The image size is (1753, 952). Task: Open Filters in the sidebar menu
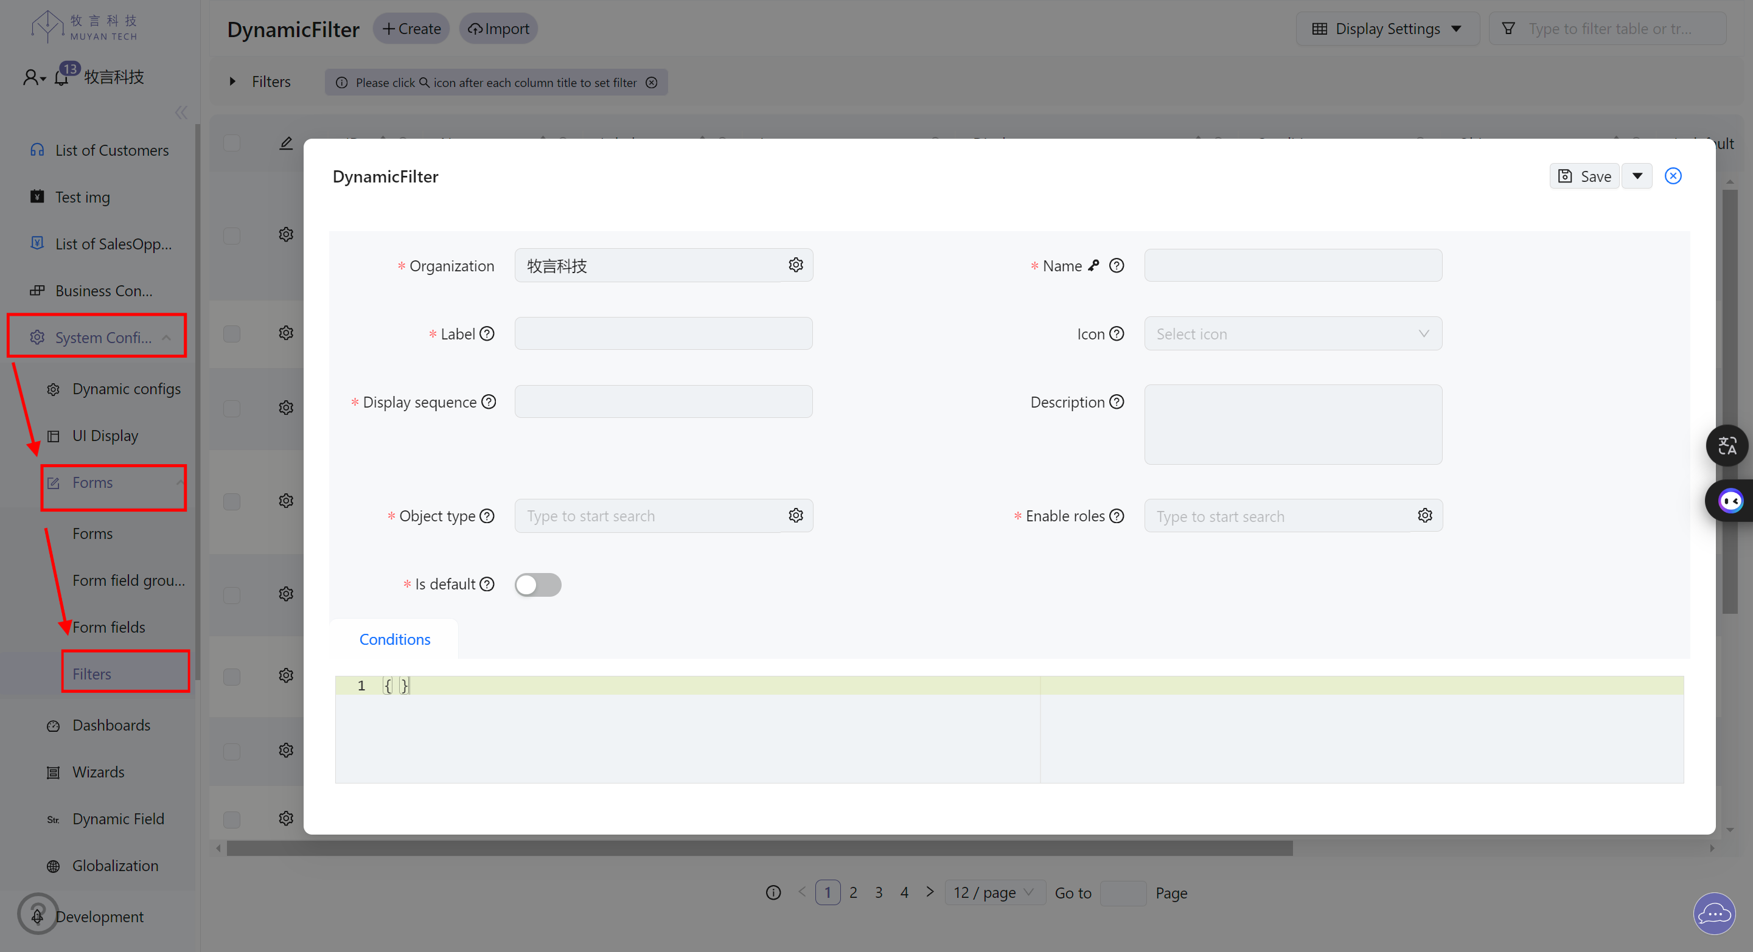(x=91, y=673)
